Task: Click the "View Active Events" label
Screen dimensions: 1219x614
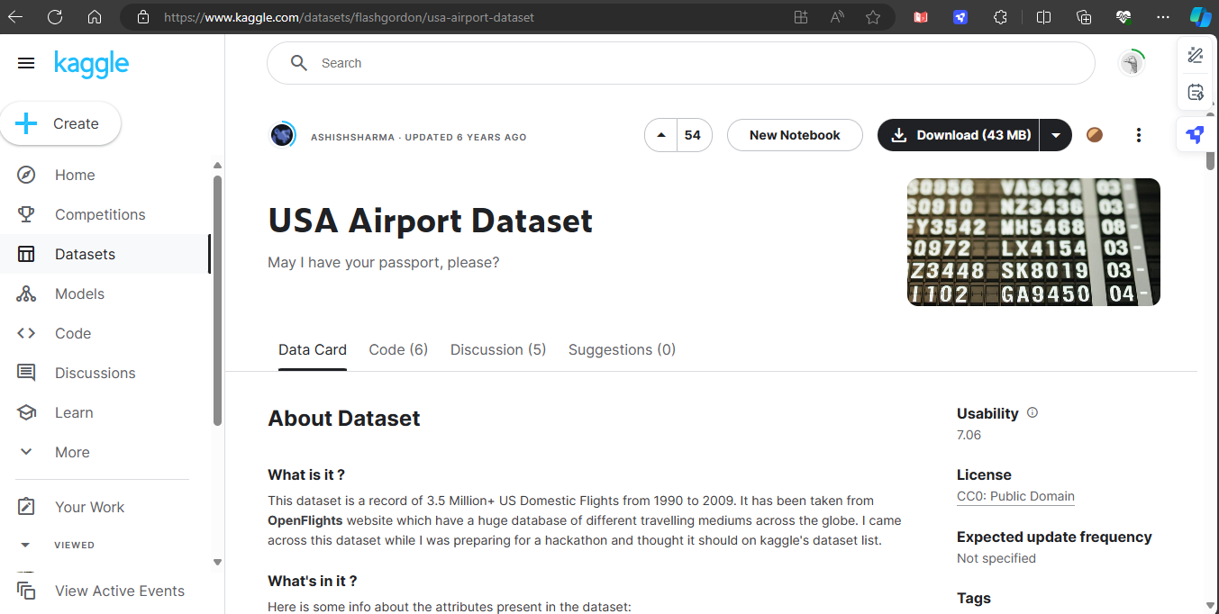Action: coord(120,591)
